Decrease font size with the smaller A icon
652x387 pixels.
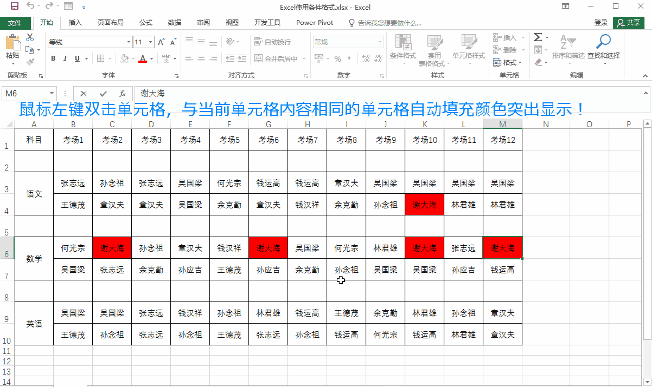pyautogui.click(x=173, y=42)
